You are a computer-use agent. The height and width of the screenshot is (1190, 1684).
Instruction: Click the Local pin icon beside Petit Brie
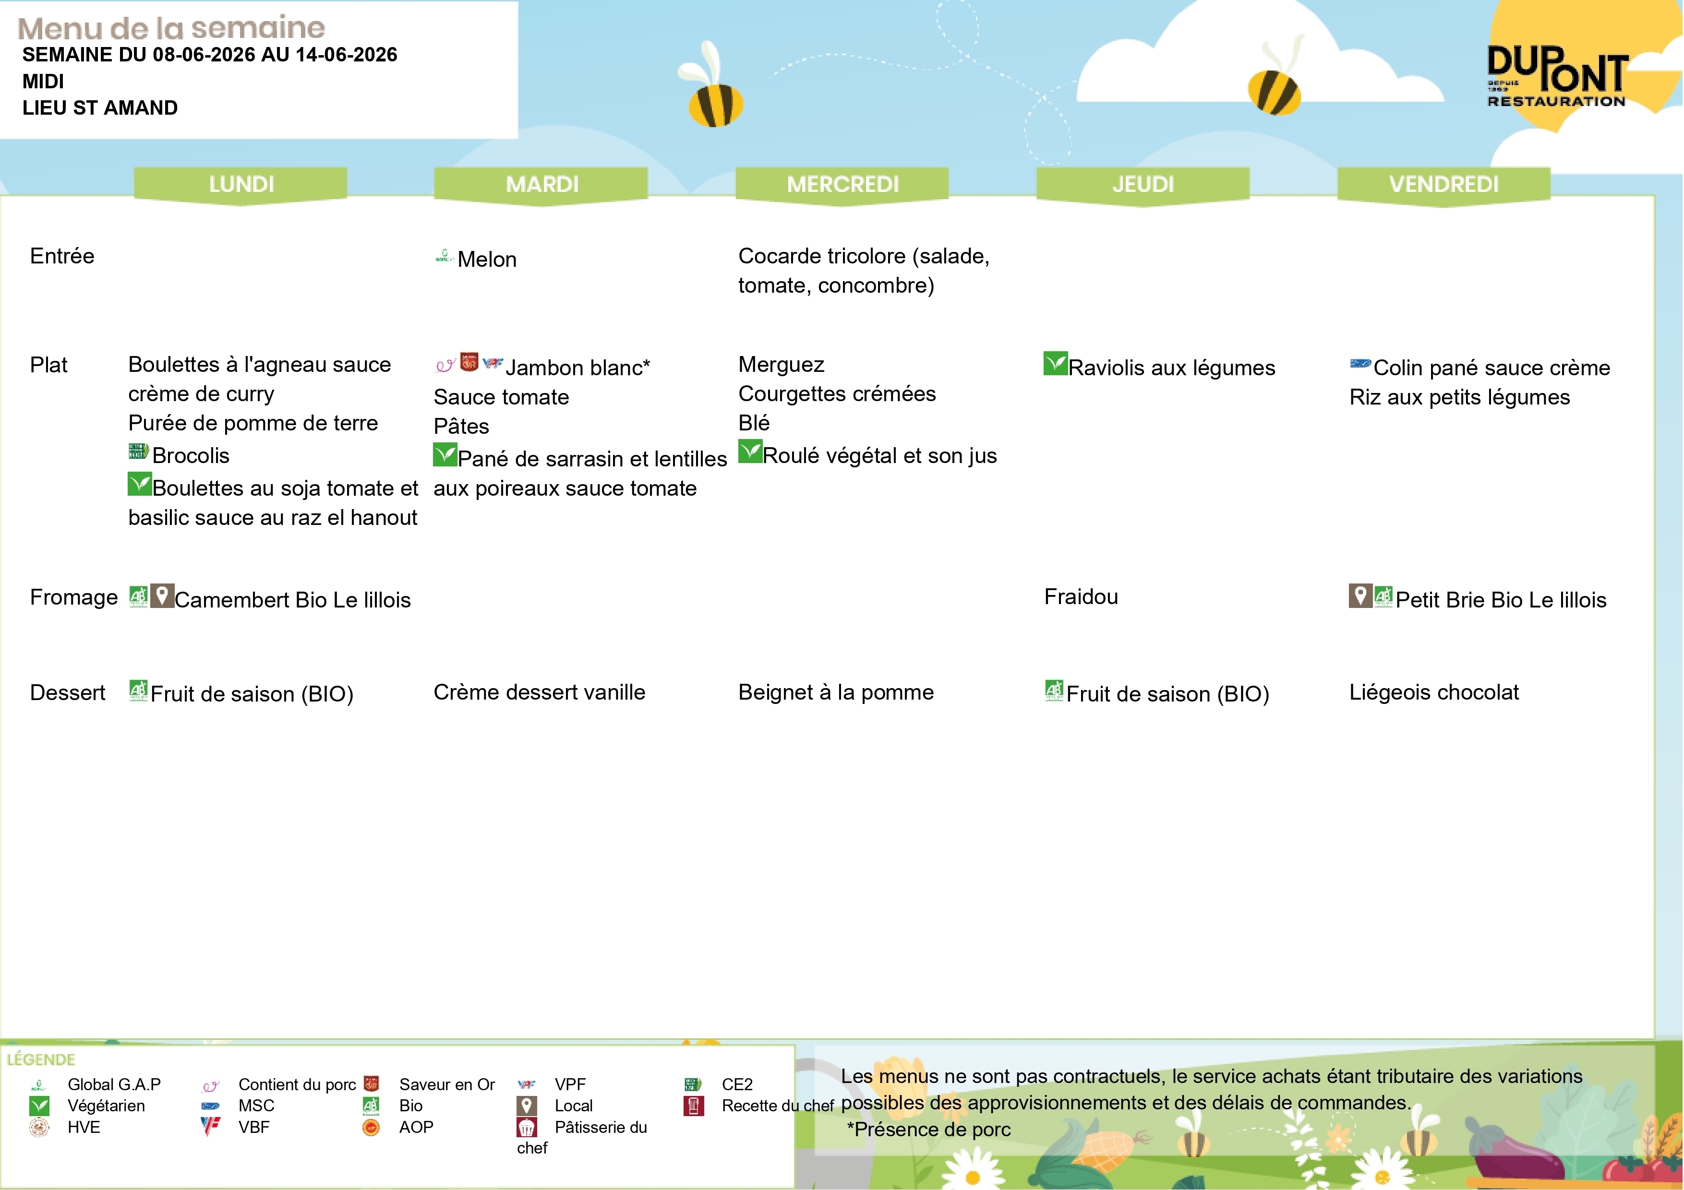(x=1360, y=596)
